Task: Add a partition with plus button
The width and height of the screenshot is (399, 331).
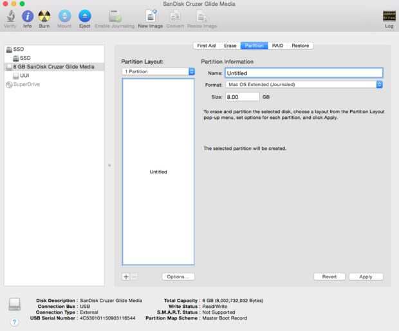Action: click(126, 276)
